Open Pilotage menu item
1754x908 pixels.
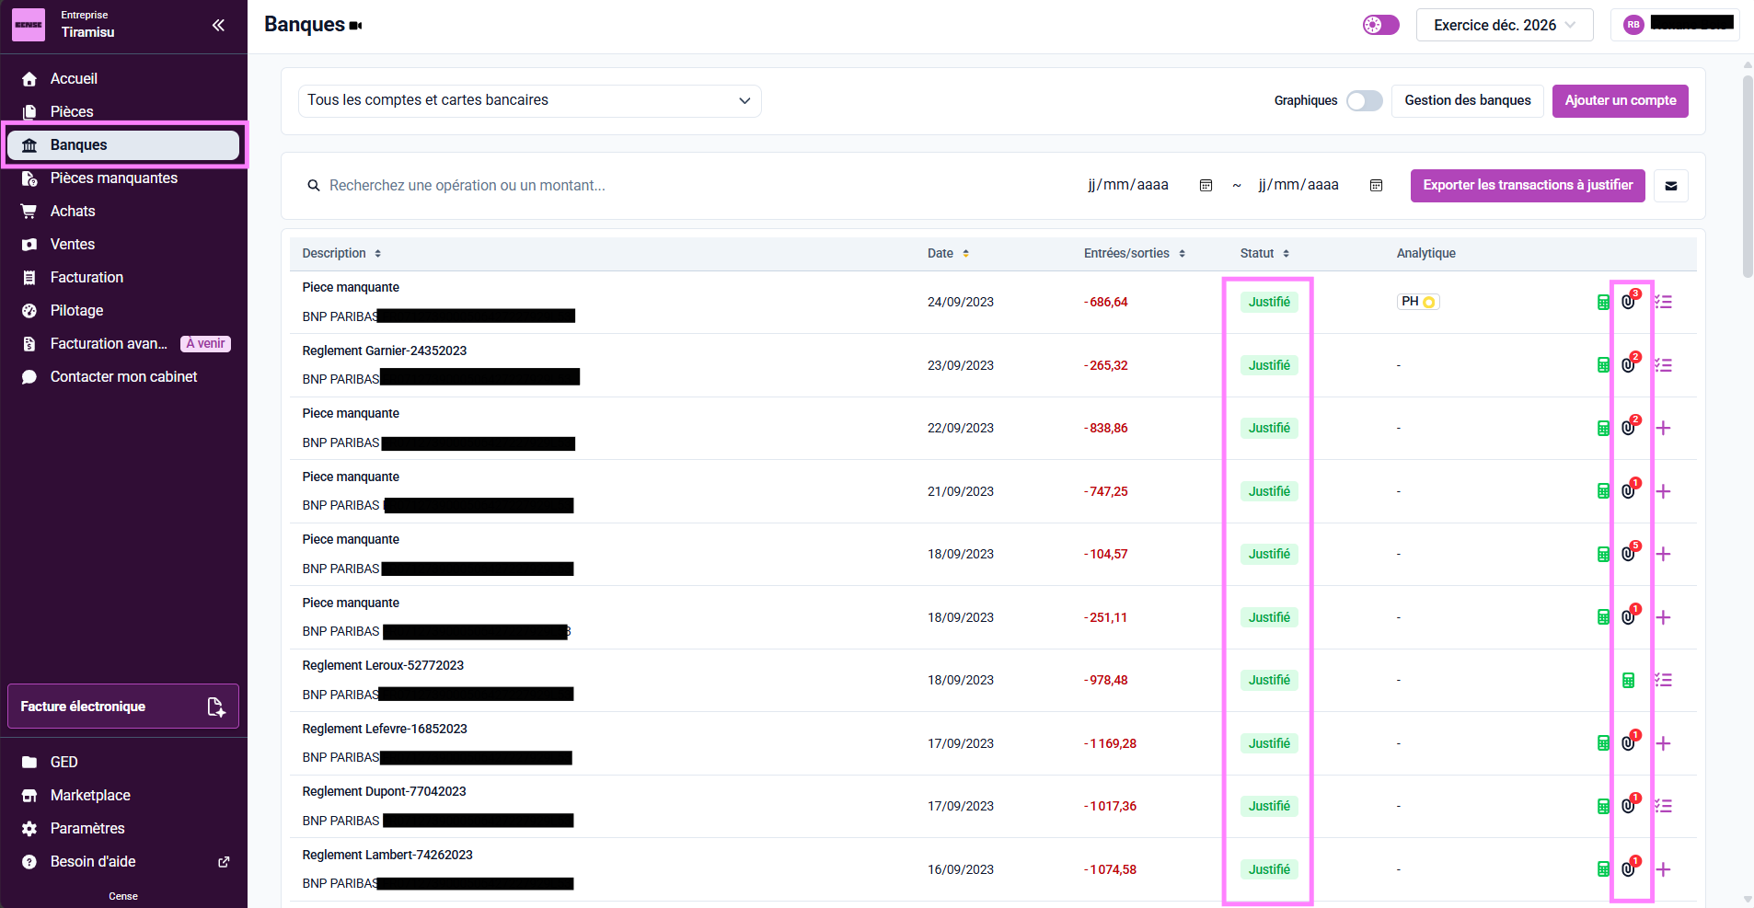tap(76, 310)
